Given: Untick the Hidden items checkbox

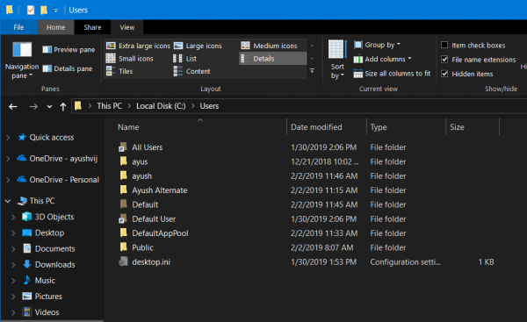Looking at the screenshot, I should pos(444,74).
